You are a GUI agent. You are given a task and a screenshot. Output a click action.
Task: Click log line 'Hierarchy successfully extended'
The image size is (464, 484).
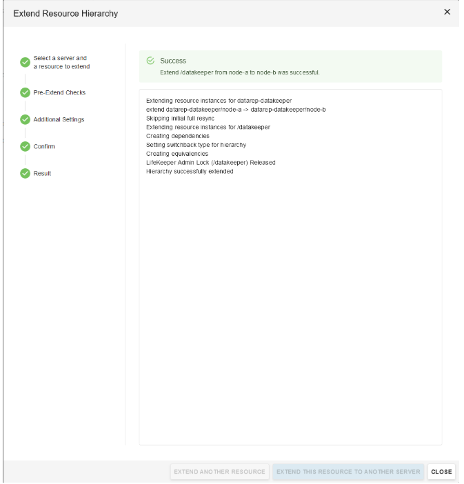click(x=190, y=171)
